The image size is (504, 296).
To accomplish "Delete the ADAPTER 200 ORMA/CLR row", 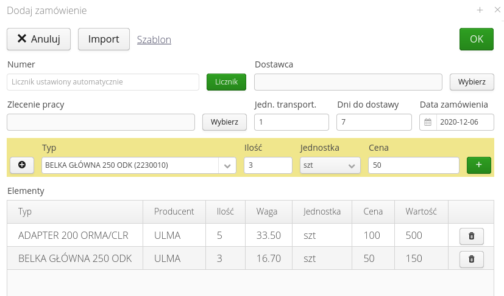I will click(471, 235).
